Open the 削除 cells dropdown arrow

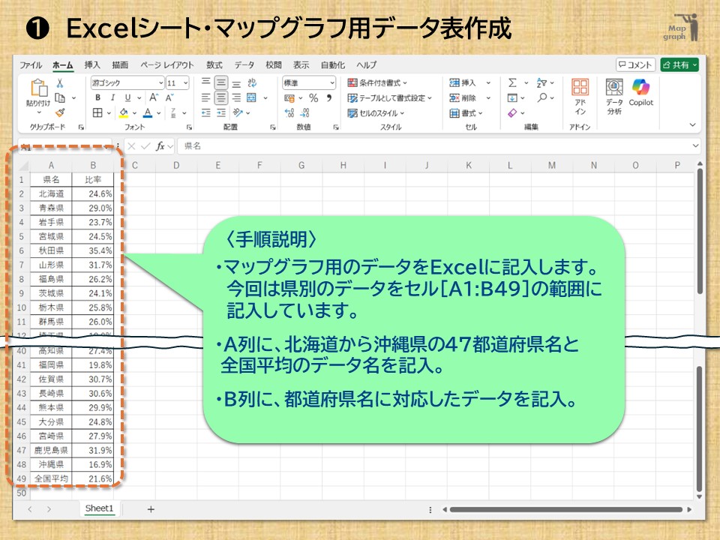[488, 97]
